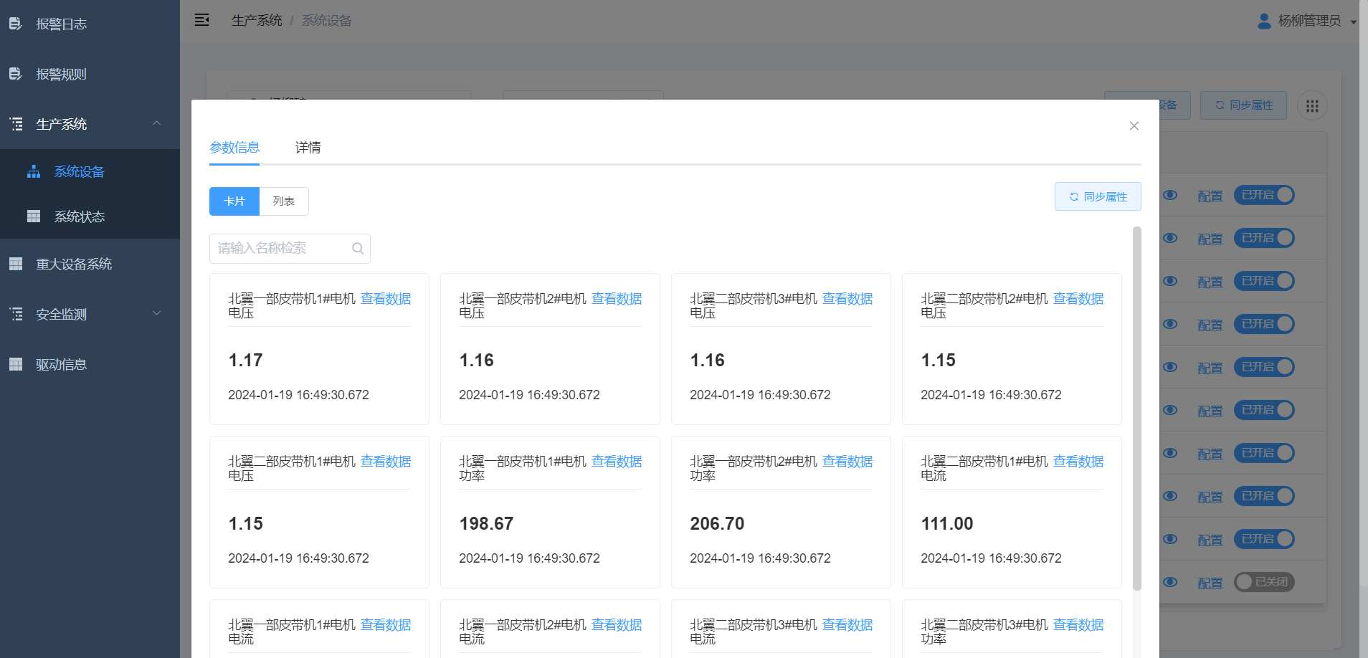
Task: Expand the 安全监测 sidebar group
Action: point(90,314)
